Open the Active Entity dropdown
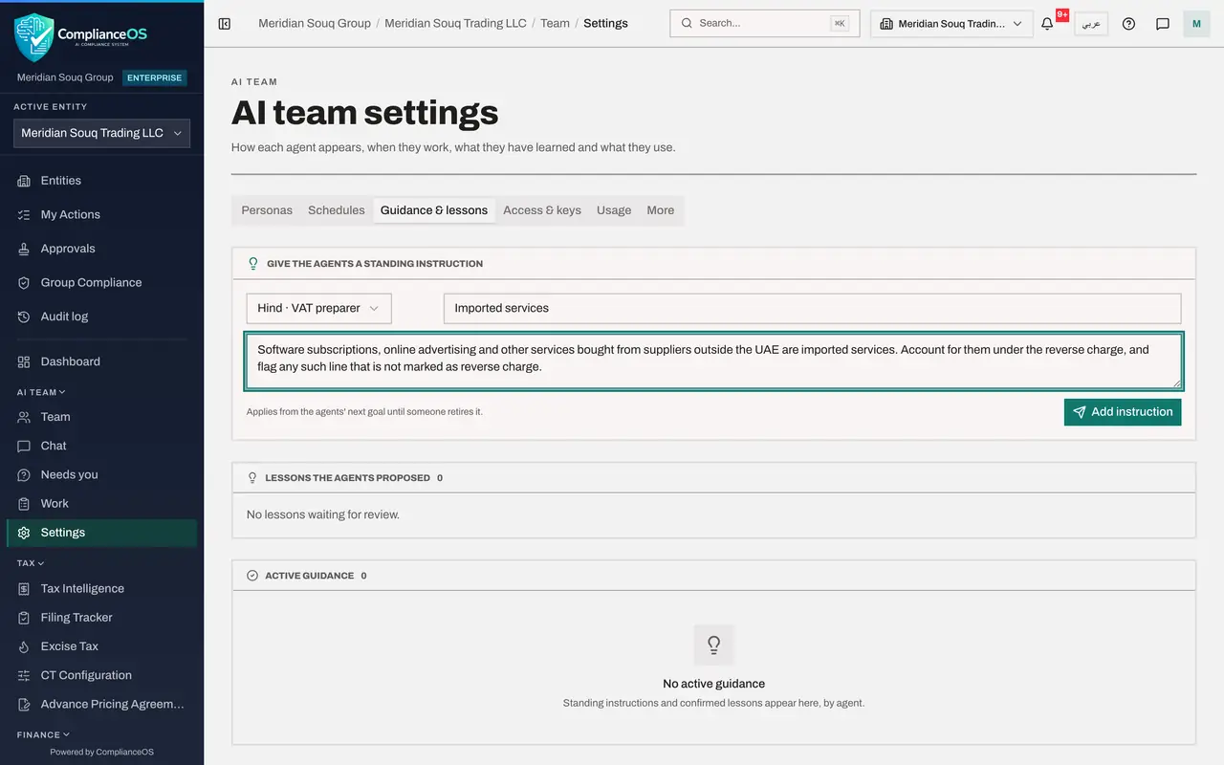The width and height of the screenshot is (1224, 765). click(101, 134)
